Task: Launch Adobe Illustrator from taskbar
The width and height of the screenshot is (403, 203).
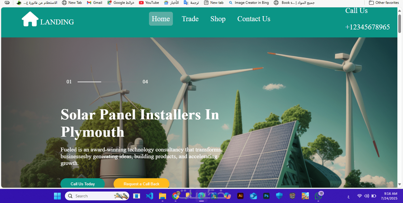Action: pos(240,196)
